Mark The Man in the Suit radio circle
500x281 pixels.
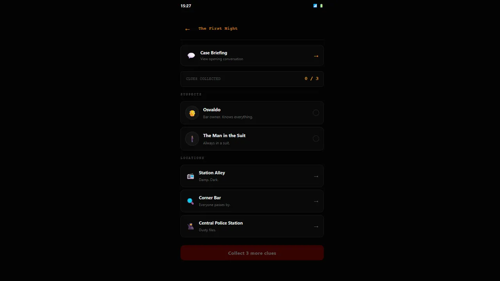point(316,139)
